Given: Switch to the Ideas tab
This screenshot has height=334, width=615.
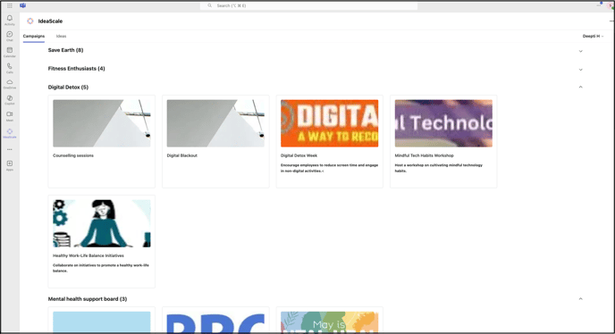Looking at the screenshot, I should point(61,36).
